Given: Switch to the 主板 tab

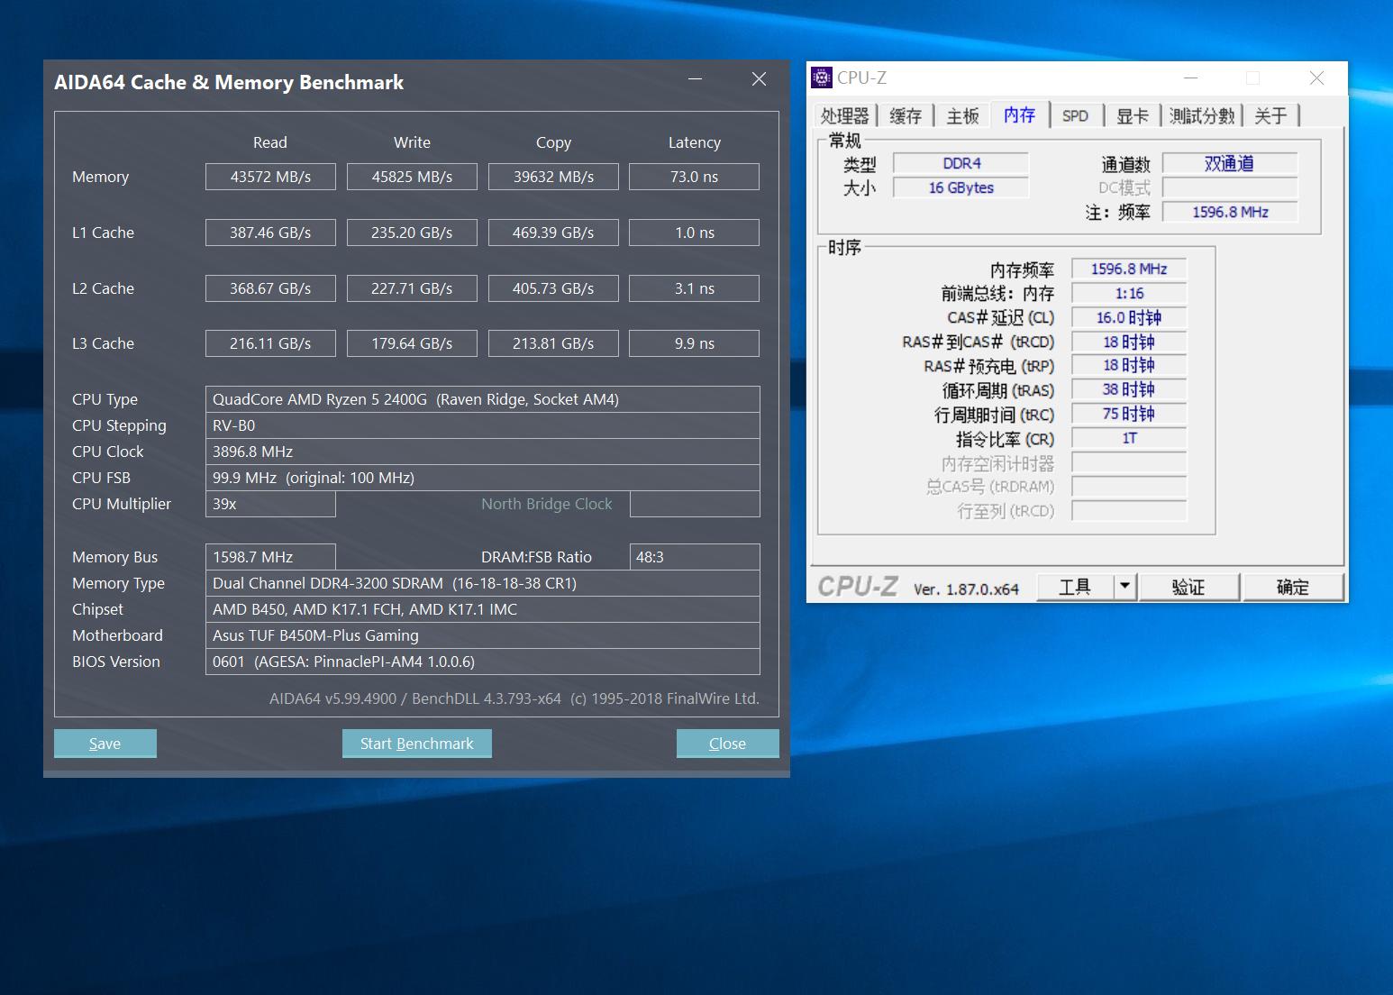Looking at the screenshot, I should (961, 114).
